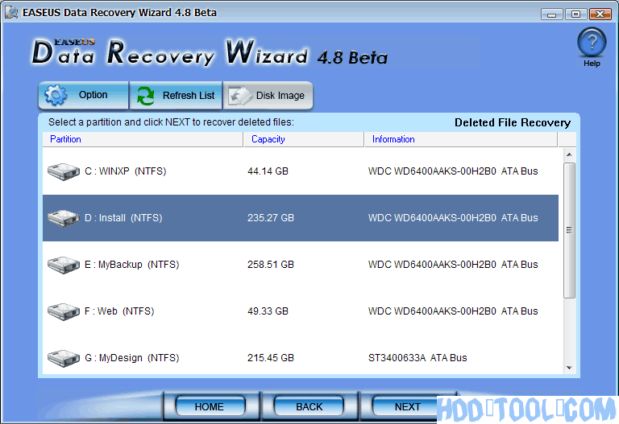Click WDC information text in the F: Web row
The width and height of the screenshot is (619, 424).
coord(453,311)
